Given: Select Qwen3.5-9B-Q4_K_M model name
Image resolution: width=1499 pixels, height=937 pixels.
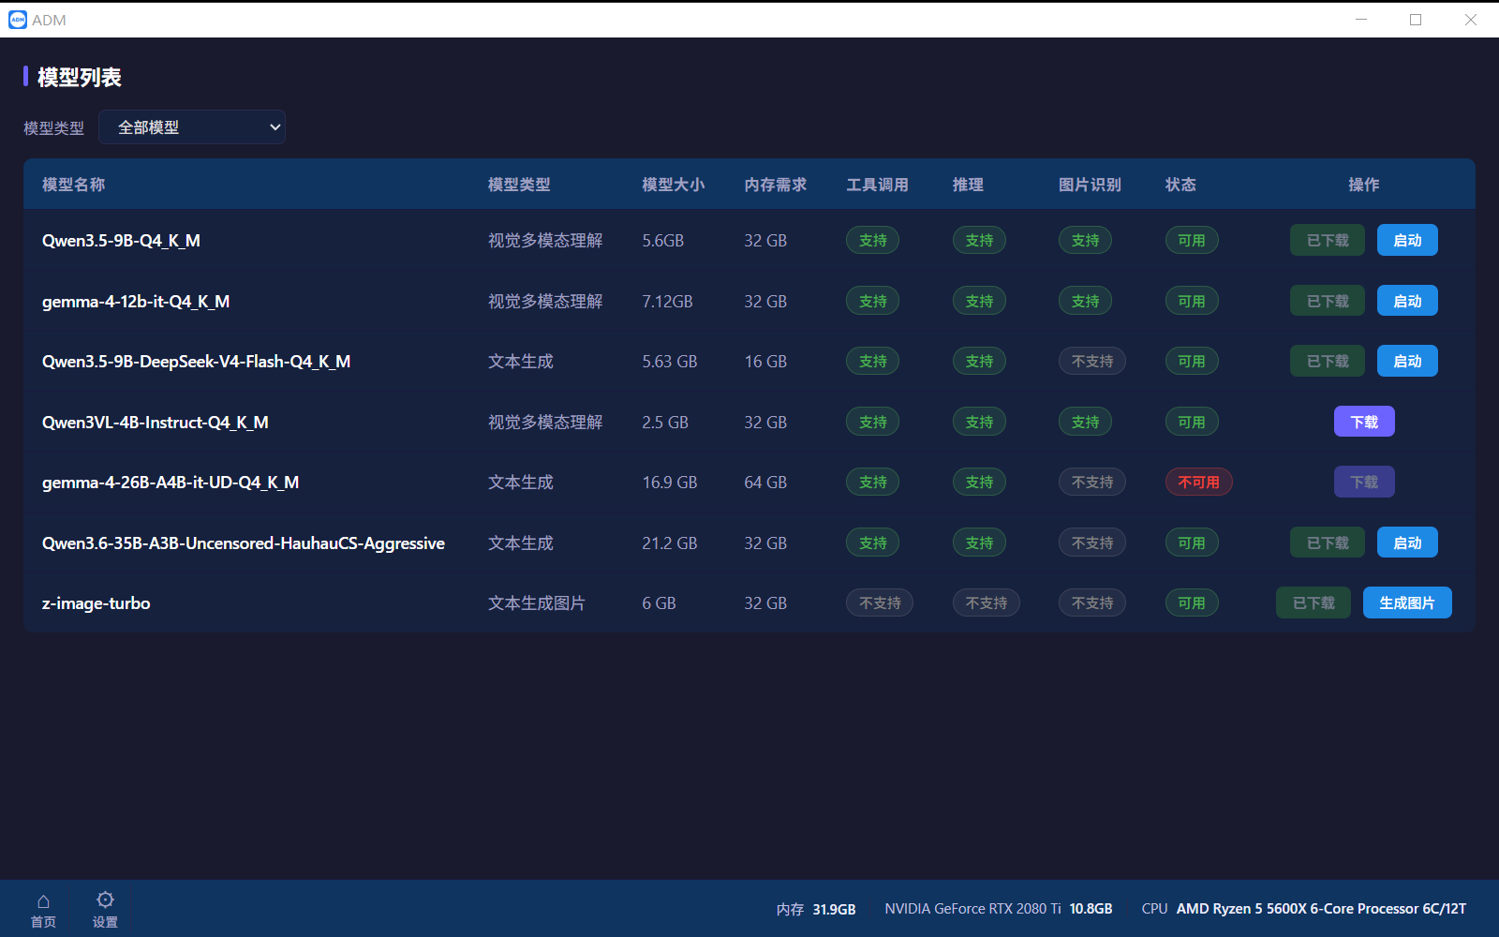Looking at the screenshot, I should [121, 241].
